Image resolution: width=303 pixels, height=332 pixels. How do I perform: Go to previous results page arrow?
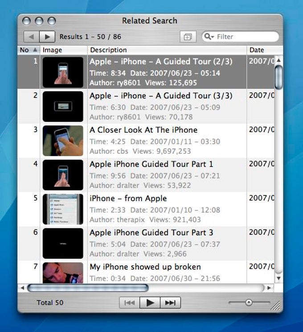(x=31, y=36)
